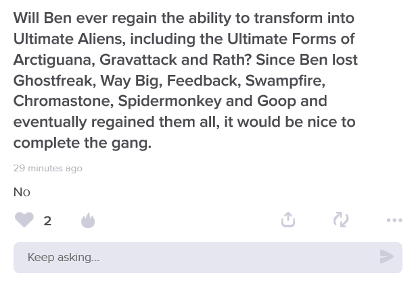The image size is (416, 286).
Task: Click the repost arrows icon
Action: click(341, 220)
